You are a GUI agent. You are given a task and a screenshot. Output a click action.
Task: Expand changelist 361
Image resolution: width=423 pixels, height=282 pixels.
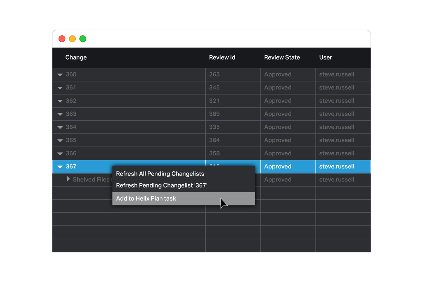(60, 87)
